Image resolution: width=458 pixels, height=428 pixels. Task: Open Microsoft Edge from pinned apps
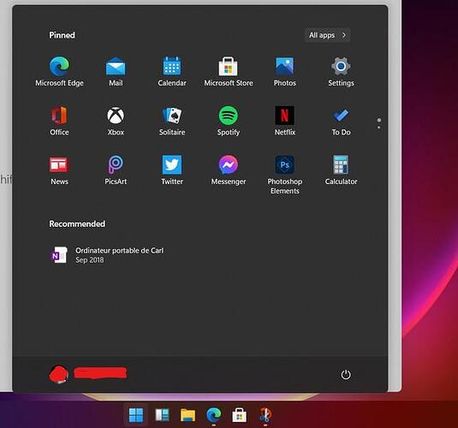coord(59,72)
